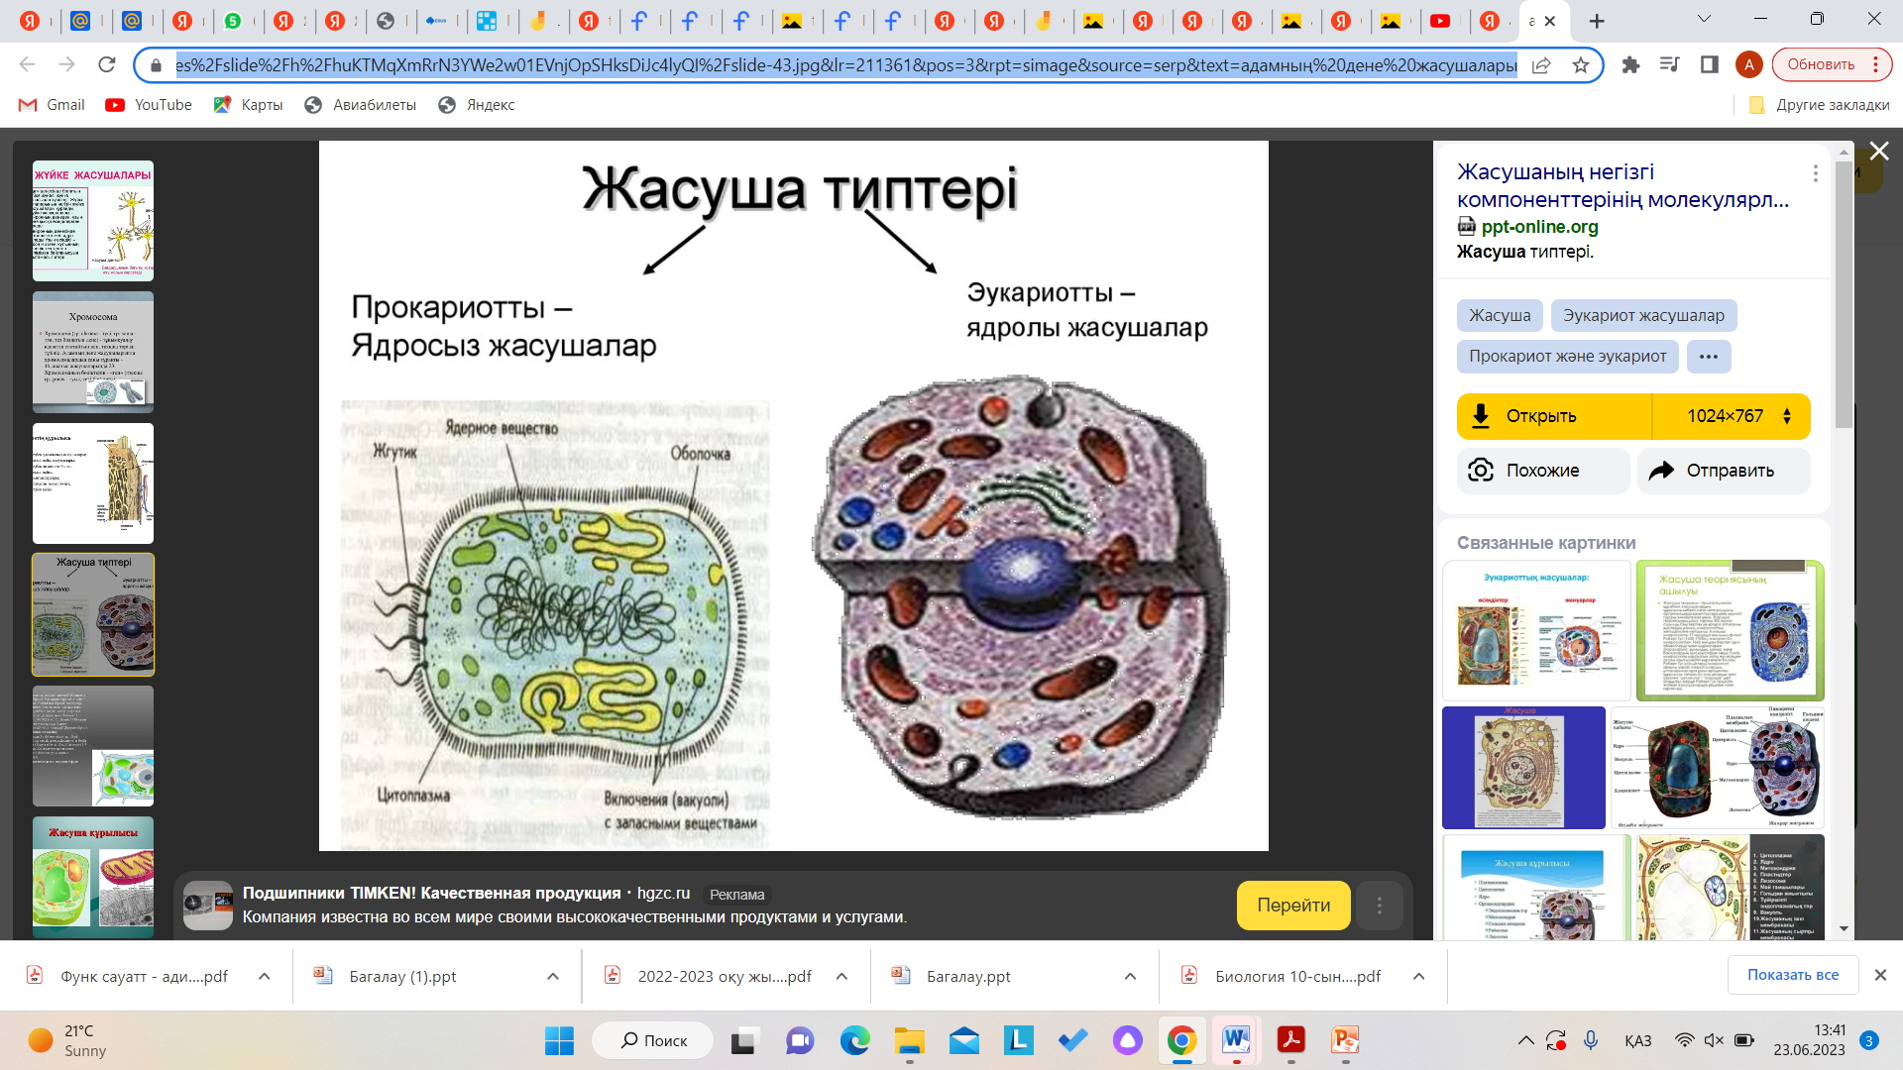Toggle the browser side panel icon
Image resolution: width=1903 pixels, height=1070 pixels.
pos(1710,65)
